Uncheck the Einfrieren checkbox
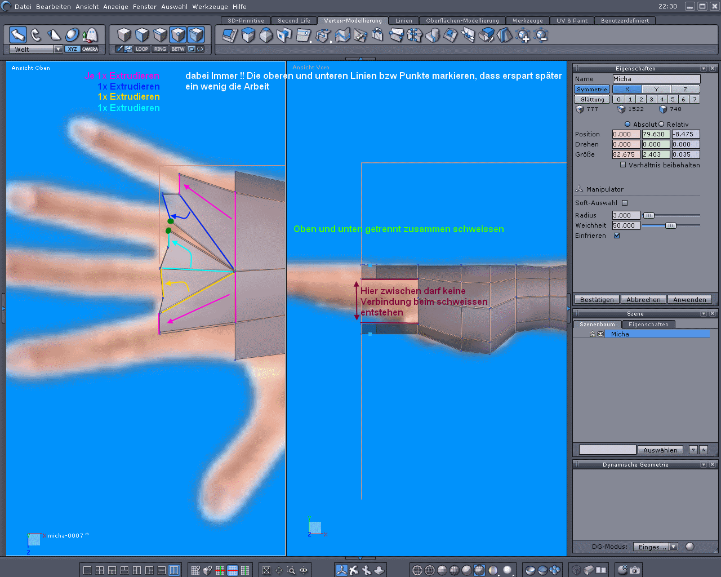721x577 pixels. tap(617, 236)
